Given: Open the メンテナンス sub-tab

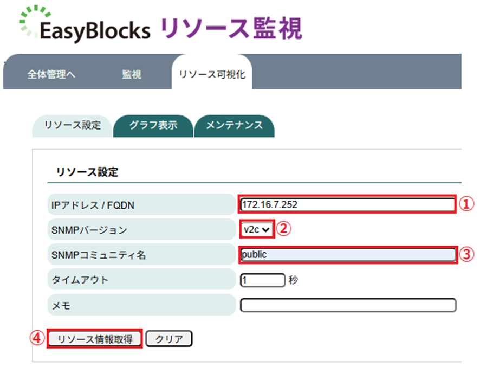Looking at the screenshot, I should point(234,125).
